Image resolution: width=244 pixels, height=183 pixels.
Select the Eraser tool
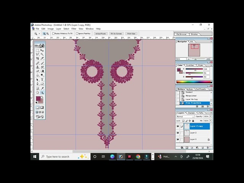pos(37,71)
